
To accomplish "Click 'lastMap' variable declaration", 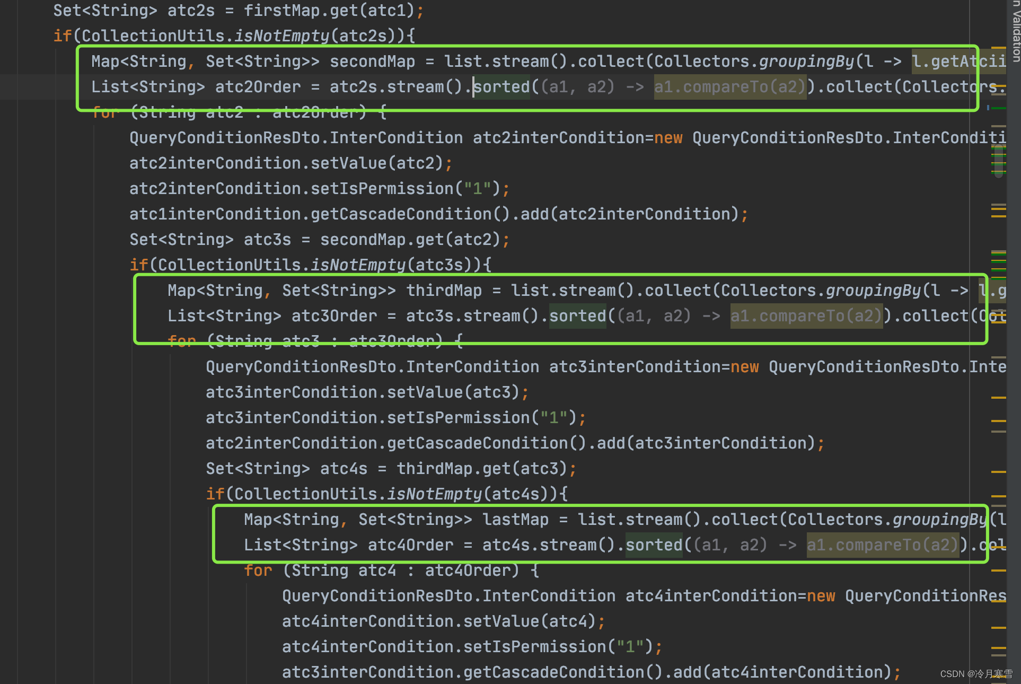I will [x=515, y=520].
